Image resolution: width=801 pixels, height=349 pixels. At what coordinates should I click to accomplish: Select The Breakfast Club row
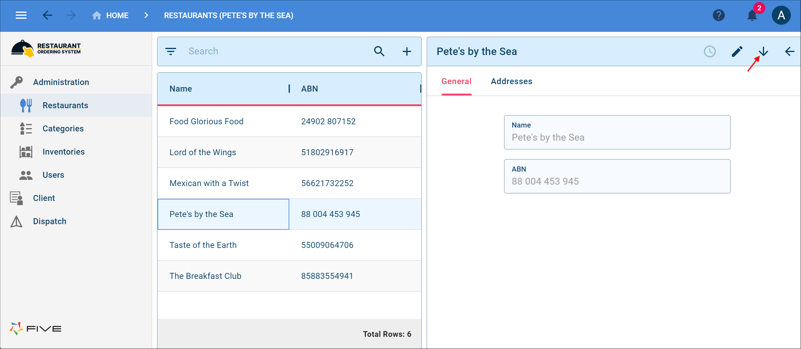click(289, 276)
